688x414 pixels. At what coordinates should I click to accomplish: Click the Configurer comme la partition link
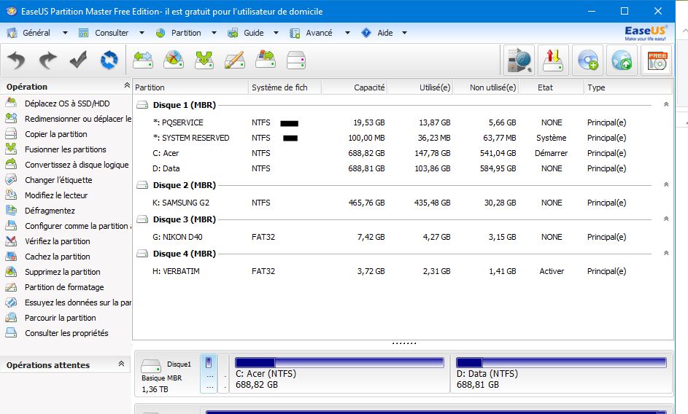pos(78,226)
